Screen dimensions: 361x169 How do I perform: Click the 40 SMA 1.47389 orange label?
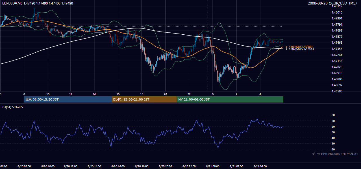299,47
